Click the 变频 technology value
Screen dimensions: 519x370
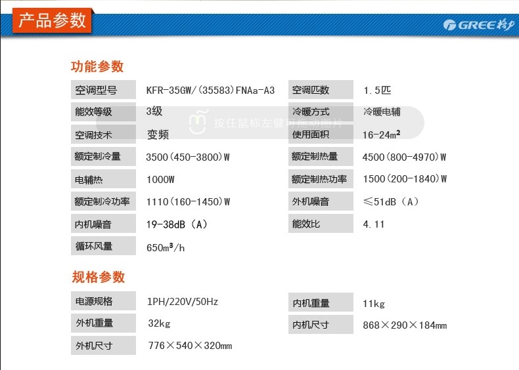click(x=158, y=134)
